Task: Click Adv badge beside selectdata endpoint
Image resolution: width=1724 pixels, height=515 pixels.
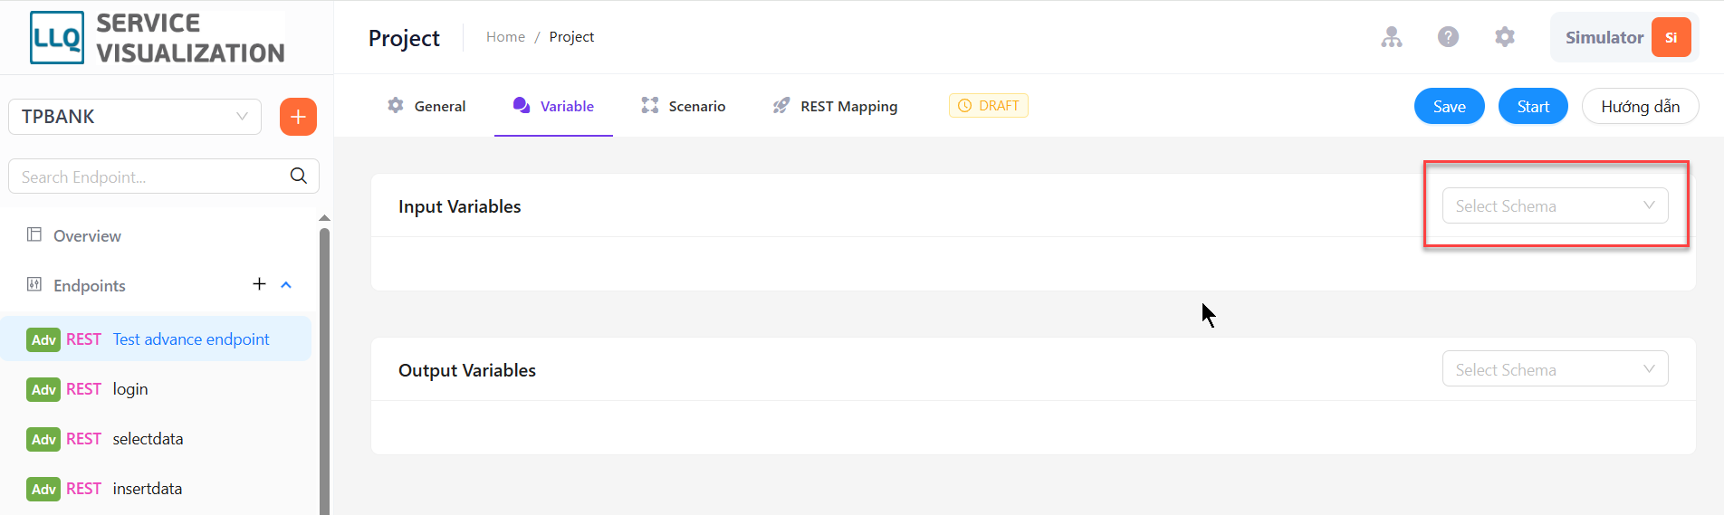Action: (43, 439)
